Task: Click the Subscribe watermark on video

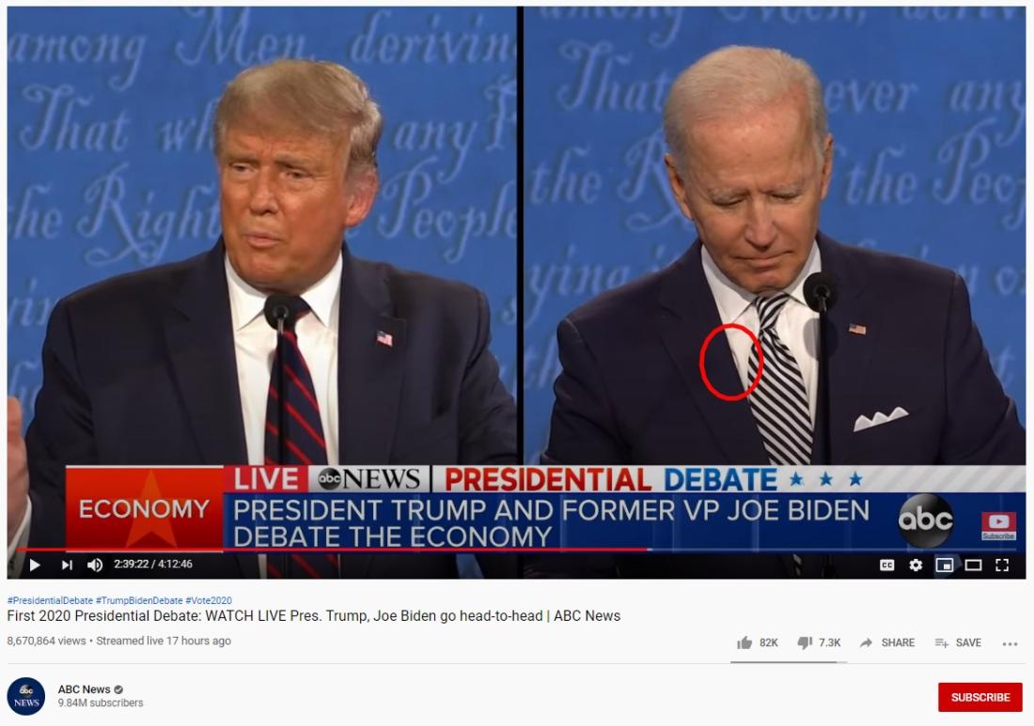Action: click(998, 526)
